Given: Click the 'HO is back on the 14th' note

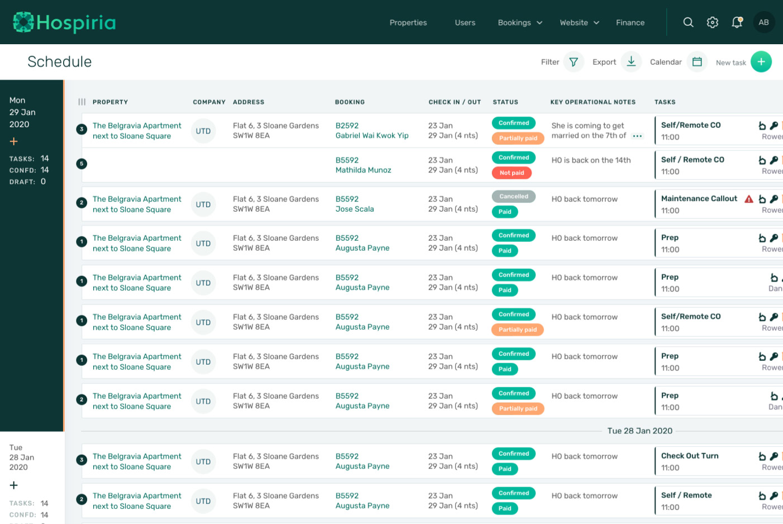Looking at the screenshot, I should pos(591,160).
